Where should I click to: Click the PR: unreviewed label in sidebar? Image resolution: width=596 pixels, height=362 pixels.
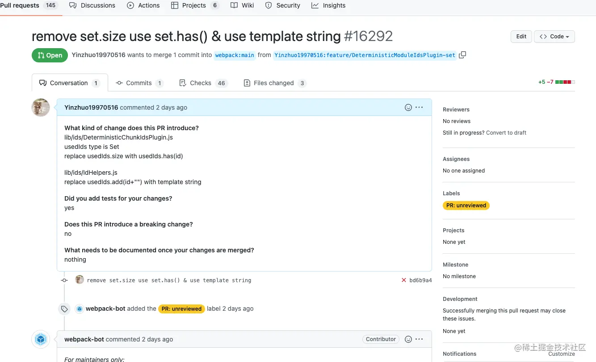pyautogui.click(x=466, y=206)
